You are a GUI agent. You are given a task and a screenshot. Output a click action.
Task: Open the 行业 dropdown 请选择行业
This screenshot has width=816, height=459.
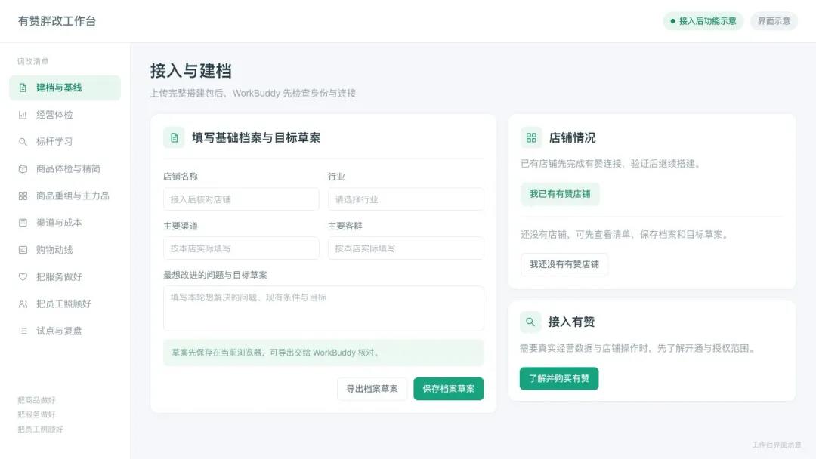pos(406,199)
